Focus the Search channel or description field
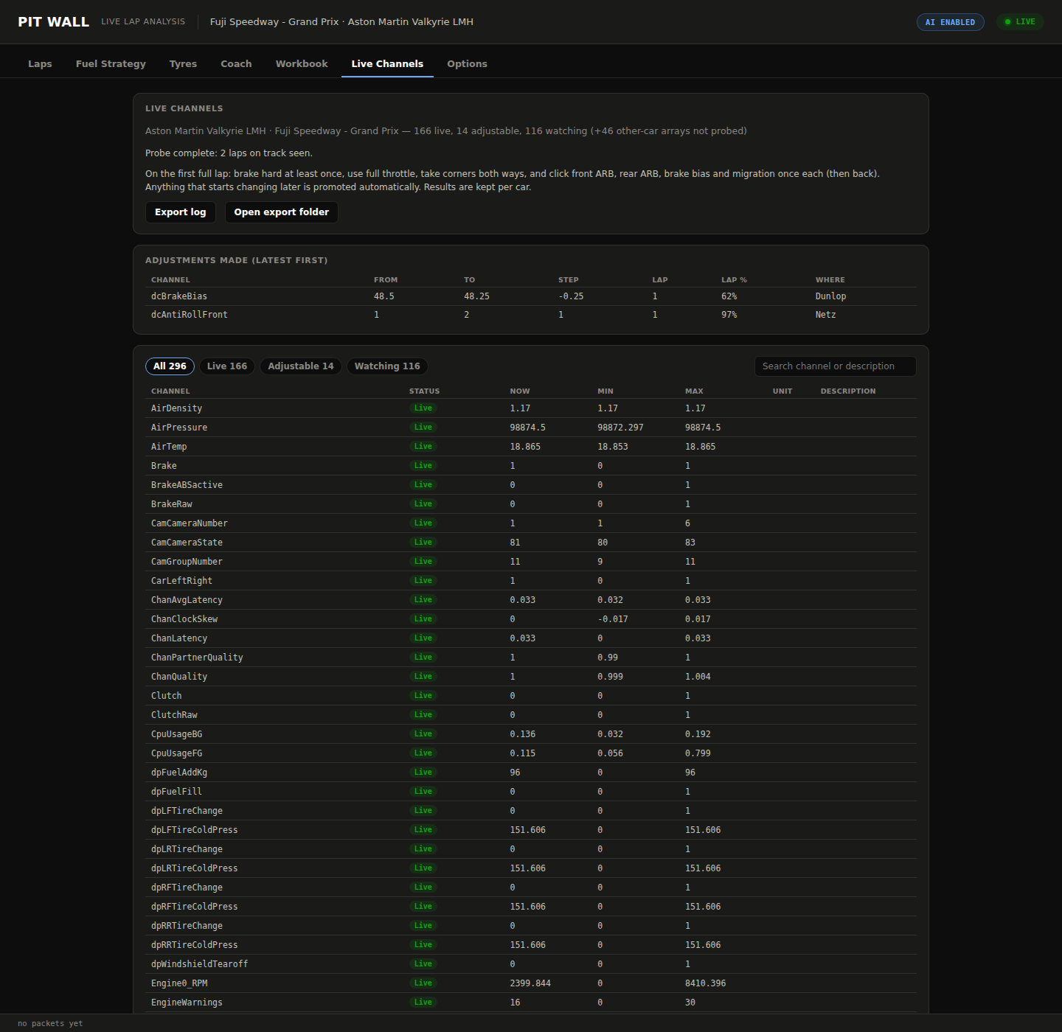Viewport: 1062px width, 1032px height. click(x=835, y=366)
